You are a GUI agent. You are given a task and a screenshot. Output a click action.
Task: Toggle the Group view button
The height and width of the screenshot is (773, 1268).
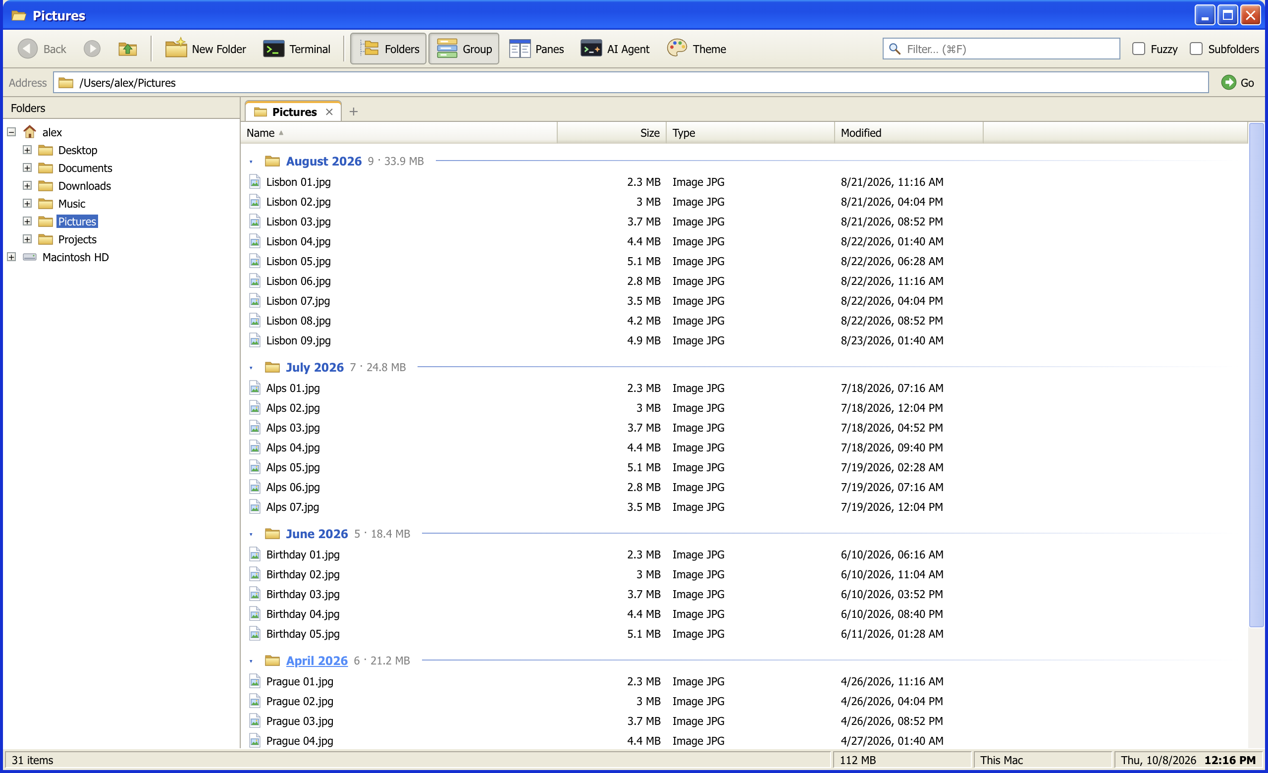coord(464,49)
